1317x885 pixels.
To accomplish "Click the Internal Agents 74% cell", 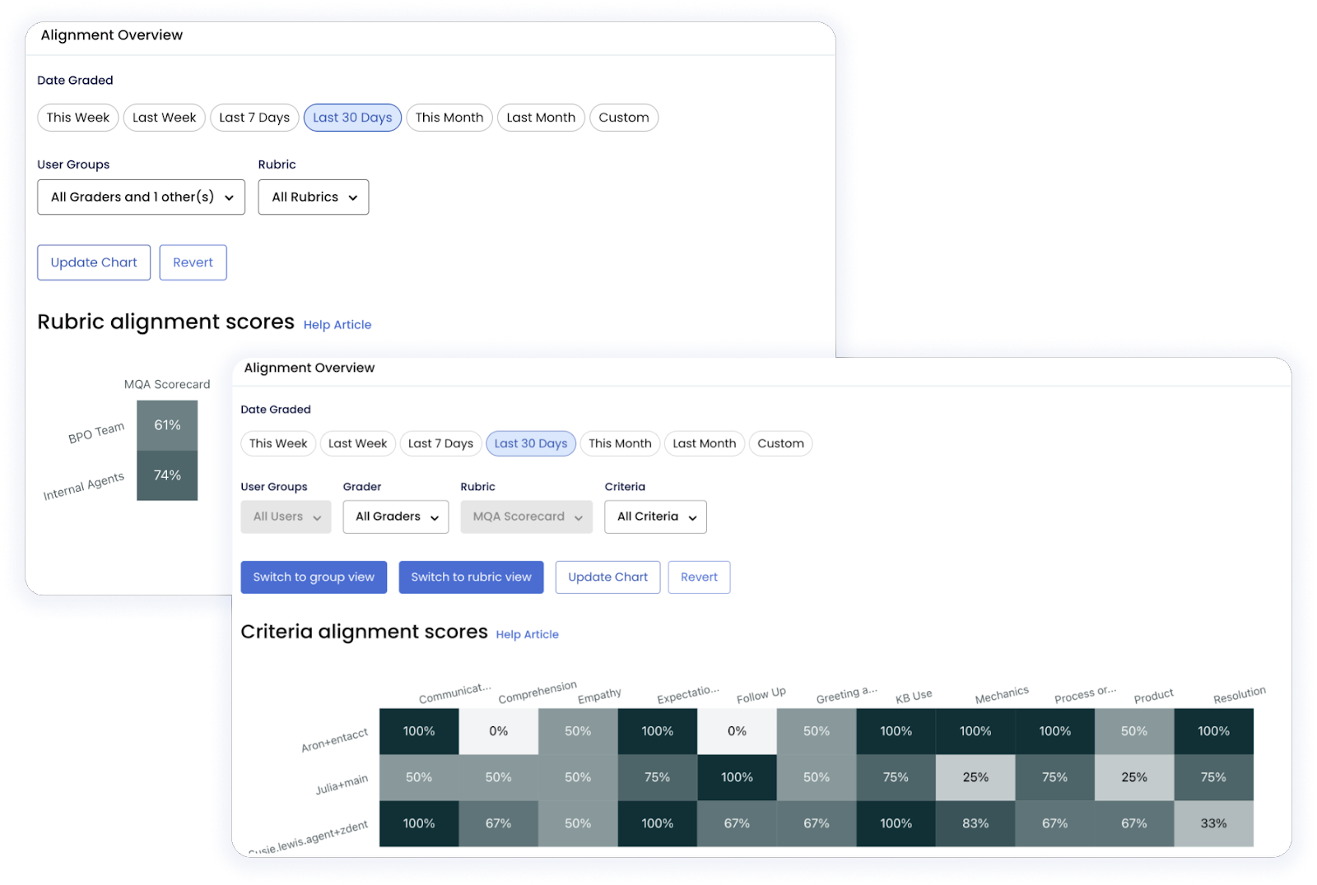I will click(166, 475).
